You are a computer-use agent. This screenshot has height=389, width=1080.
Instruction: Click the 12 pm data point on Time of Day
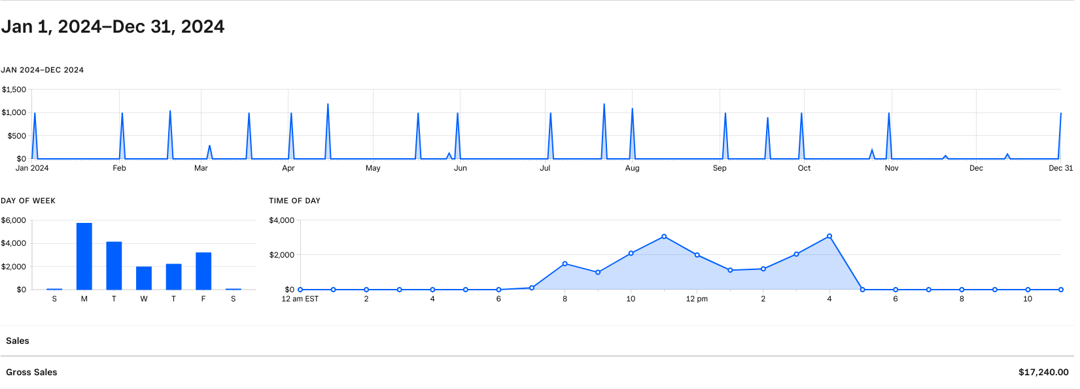click(x=697, y=255)
